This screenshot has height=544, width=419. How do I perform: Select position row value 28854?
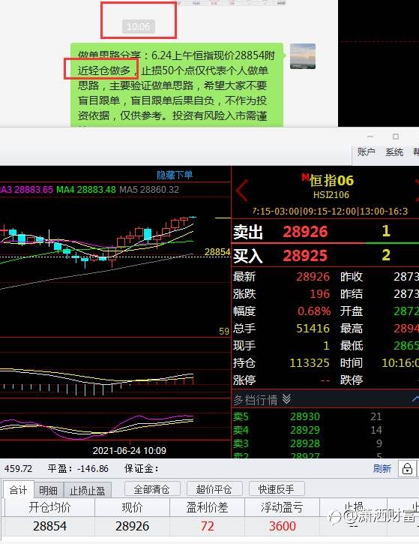tap(49, 526)
